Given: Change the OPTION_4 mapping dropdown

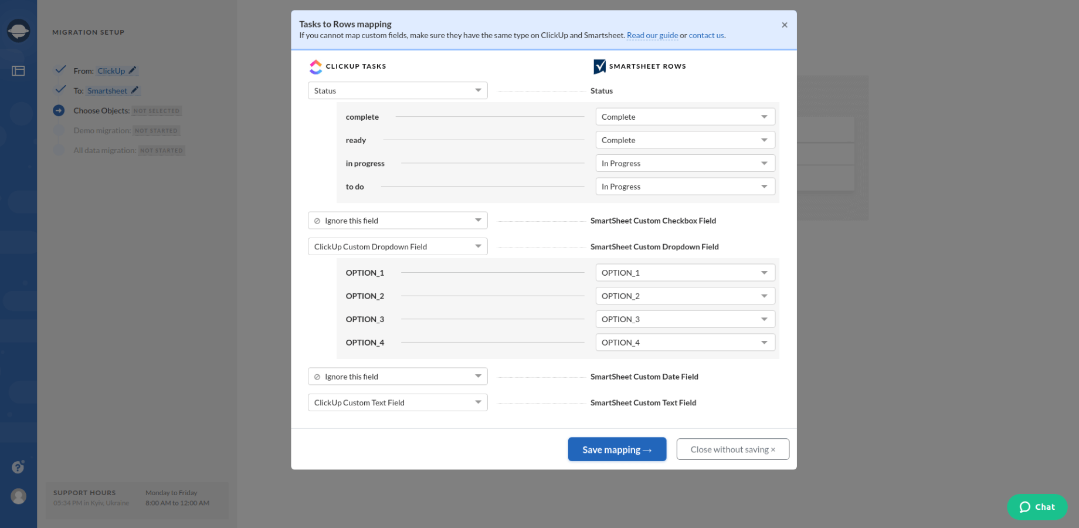Looking at the screenshot, I should [x=685, y=343].
